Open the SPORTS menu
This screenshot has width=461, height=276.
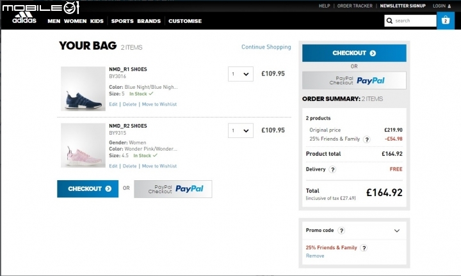pyautogui.click(x=122, y=21)
